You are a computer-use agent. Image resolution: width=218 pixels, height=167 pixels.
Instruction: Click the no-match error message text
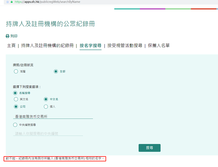(x=55, y=159)
